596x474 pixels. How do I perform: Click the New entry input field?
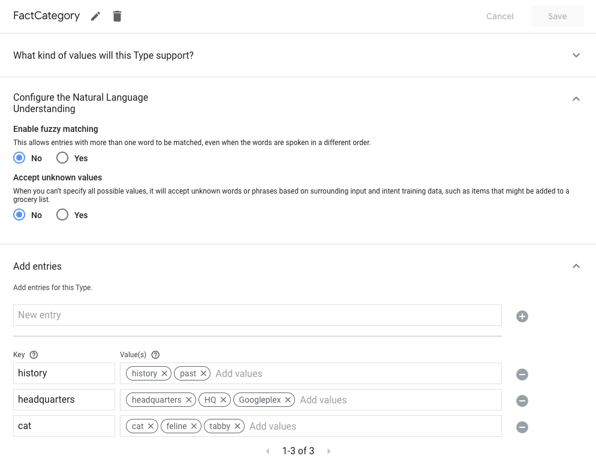pos(257,315)
